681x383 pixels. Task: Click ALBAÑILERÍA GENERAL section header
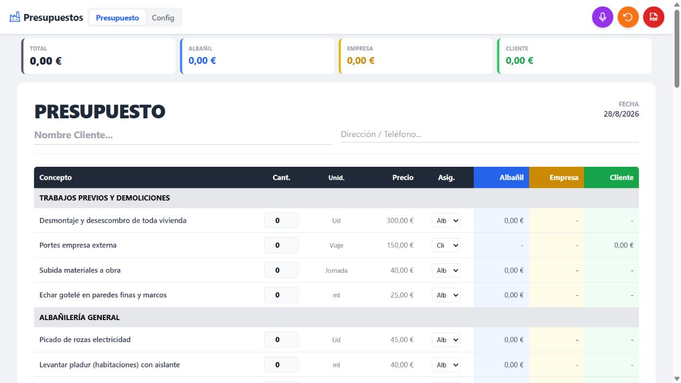click(x=336, y=317)
